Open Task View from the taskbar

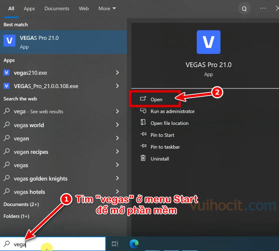tap(115, 244)
